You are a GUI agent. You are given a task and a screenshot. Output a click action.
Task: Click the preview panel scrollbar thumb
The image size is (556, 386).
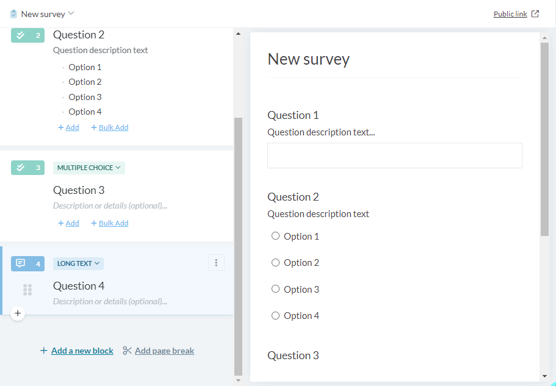[x=544, y=140]
